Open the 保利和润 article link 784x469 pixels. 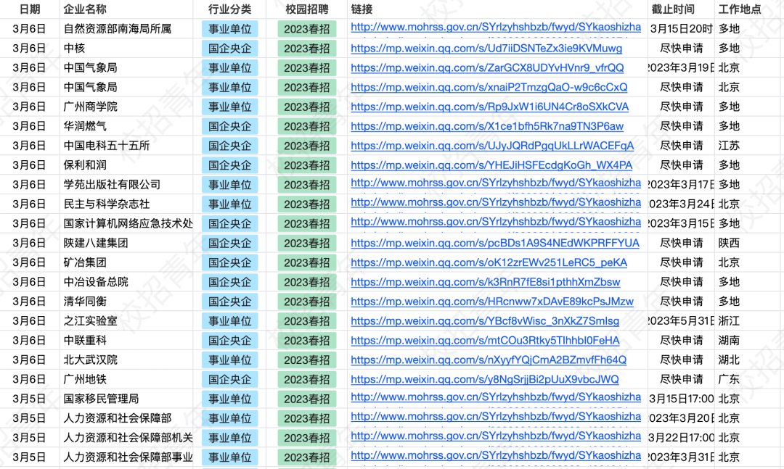point(491,165)
